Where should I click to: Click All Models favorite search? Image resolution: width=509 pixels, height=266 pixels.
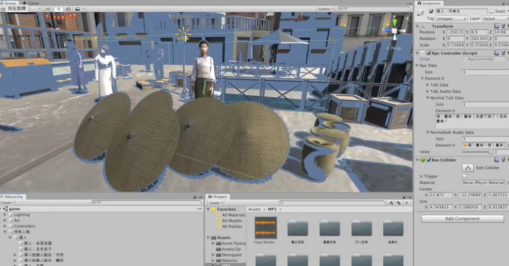click(232, 221)
